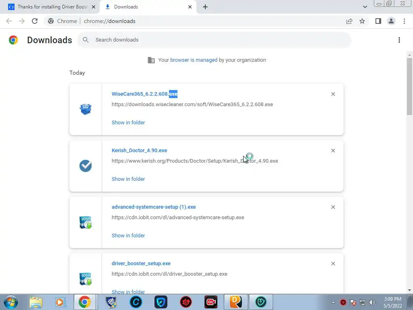The width and height of the screenshot is (413, 310).
Task: Click the advanced-systemcare-setup.exe URL text
Action: click(178, 218)
